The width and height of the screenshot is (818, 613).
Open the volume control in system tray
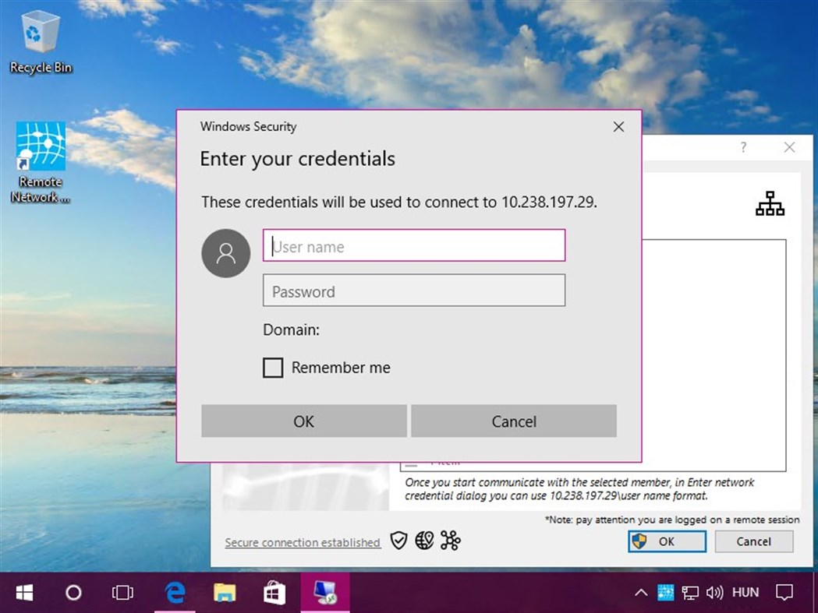tap(714, 592)
